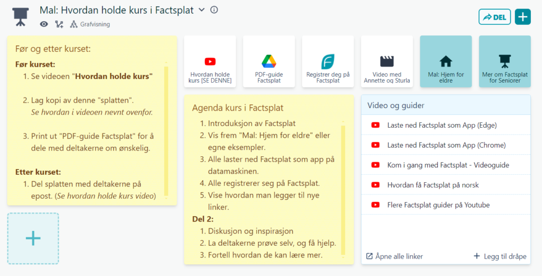Open the PDF-guide Factsplat Drive tile

(x=269, y=63)
